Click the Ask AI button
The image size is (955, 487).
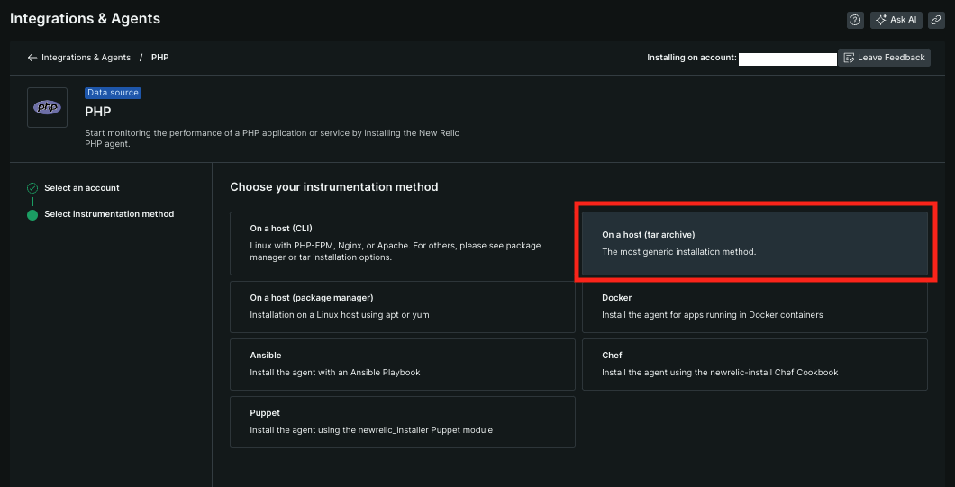(896, 20)
